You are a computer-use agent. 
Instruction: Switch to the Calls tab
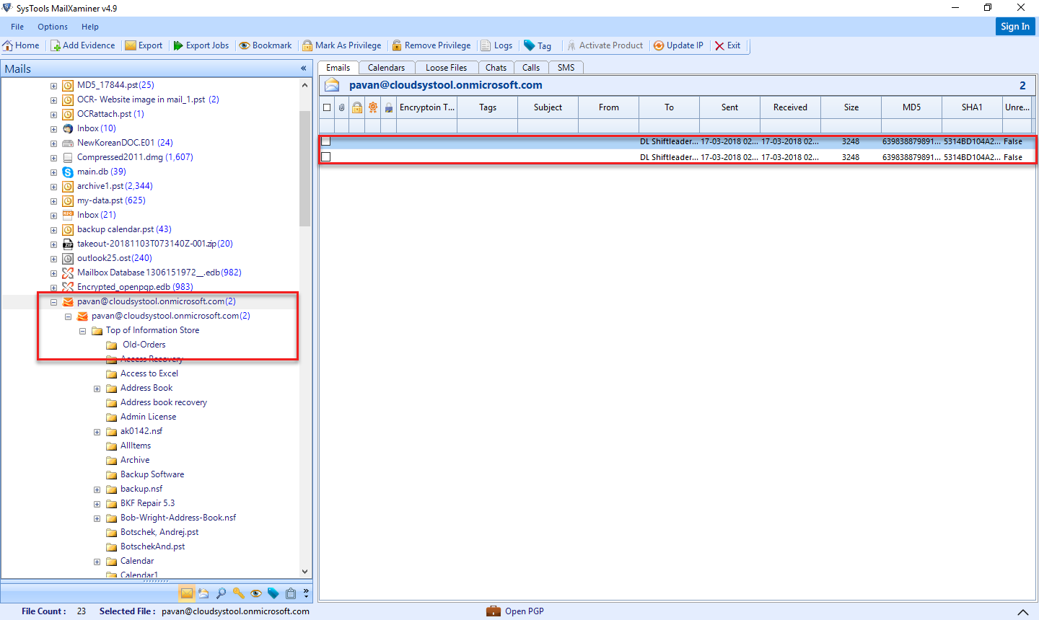[x=531, y=68]
